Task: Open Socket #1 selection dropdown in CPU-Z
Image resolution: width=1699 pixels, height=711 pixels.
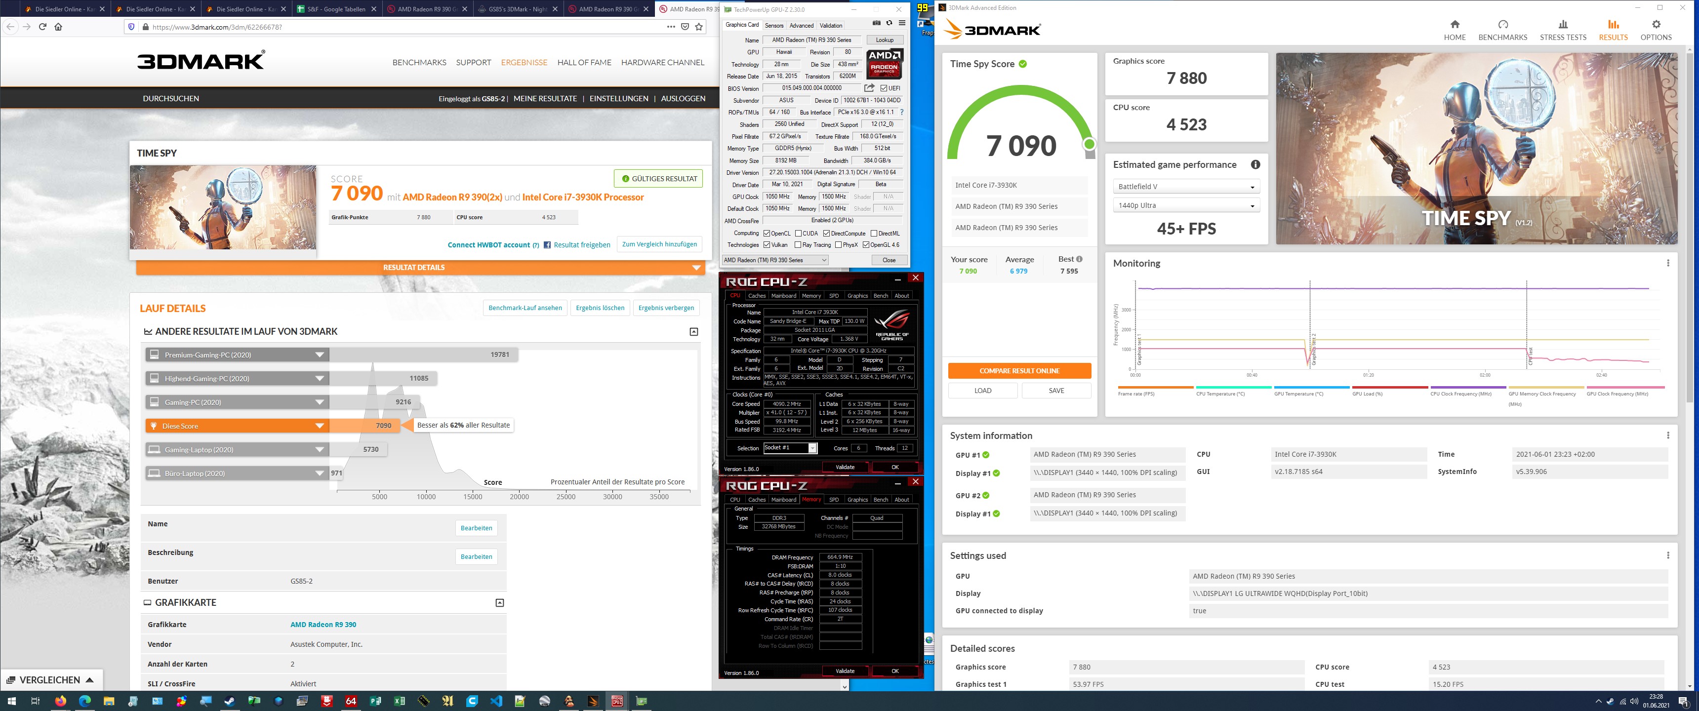Action: coord(790,448)
